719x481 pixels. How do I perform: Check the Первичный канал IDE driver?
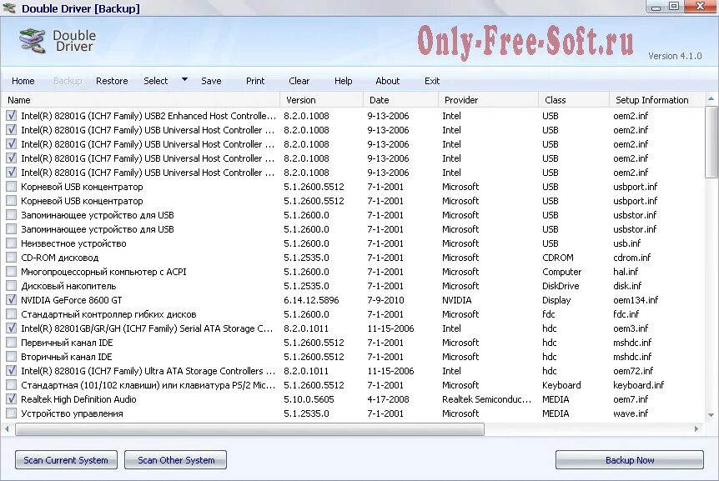12,343
